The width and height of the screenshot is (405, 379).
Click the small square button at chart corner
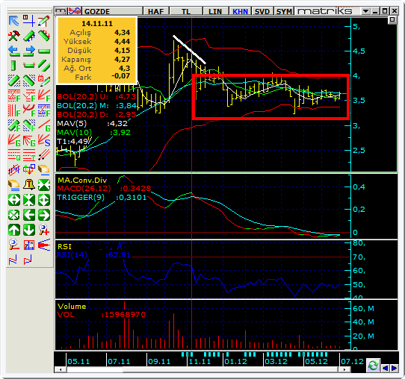coord(392,20)
